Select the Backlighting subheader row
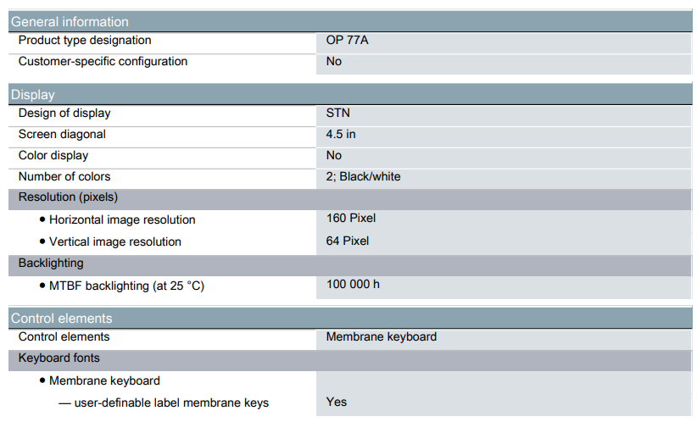Screen dimensions: 697x433 [350, 265]
